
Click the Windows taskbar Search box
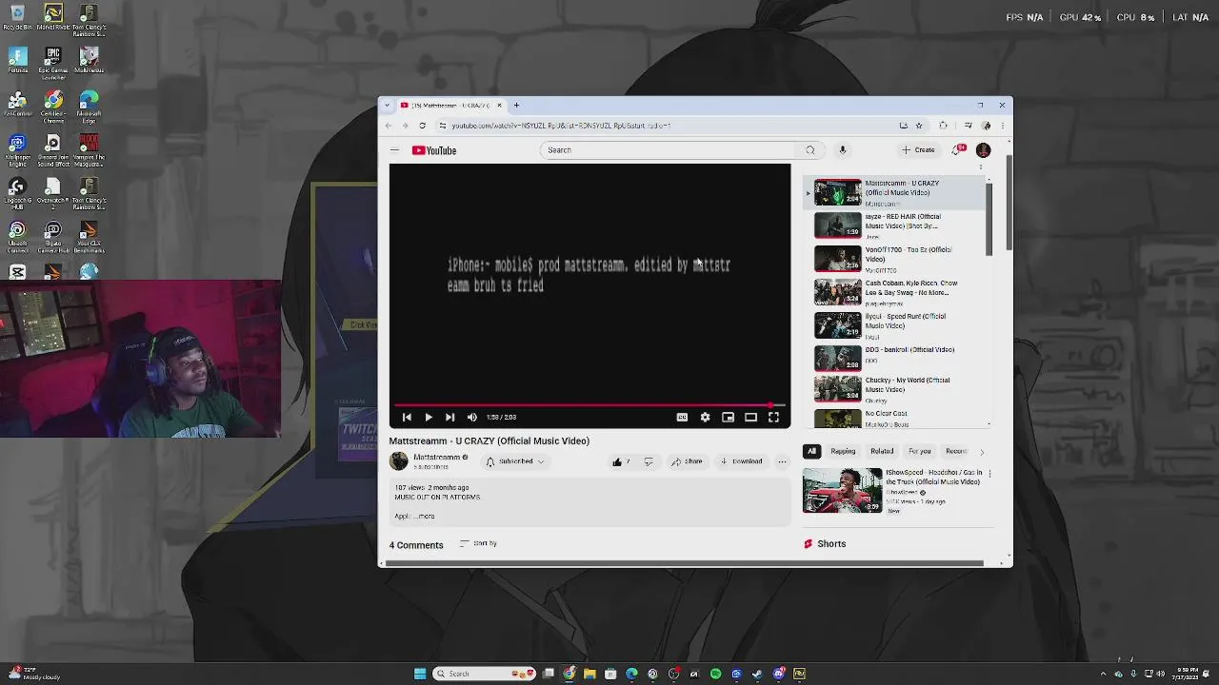click(486, 674)
